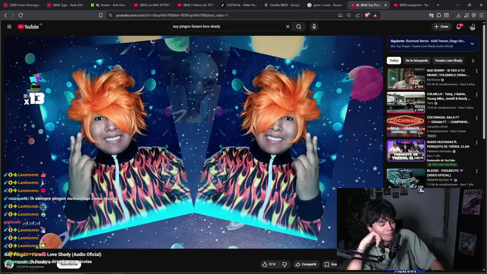Switch to the Tyga - Taste tab
The image size is (487, 274).
(65, 5)
